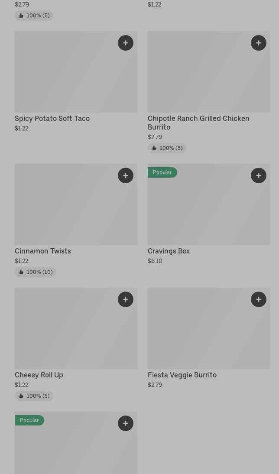Screen dimensions: 279x474
Task: View Cheesy Roll Up product photo
Action: pos(65,334)
